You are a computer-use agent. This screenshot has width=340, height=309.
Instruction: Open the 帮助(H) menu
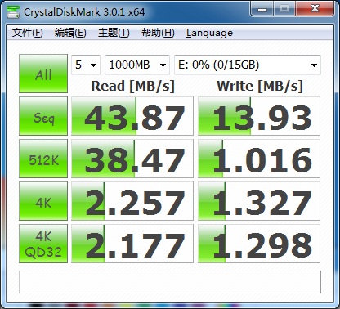(x=158, y=33)
